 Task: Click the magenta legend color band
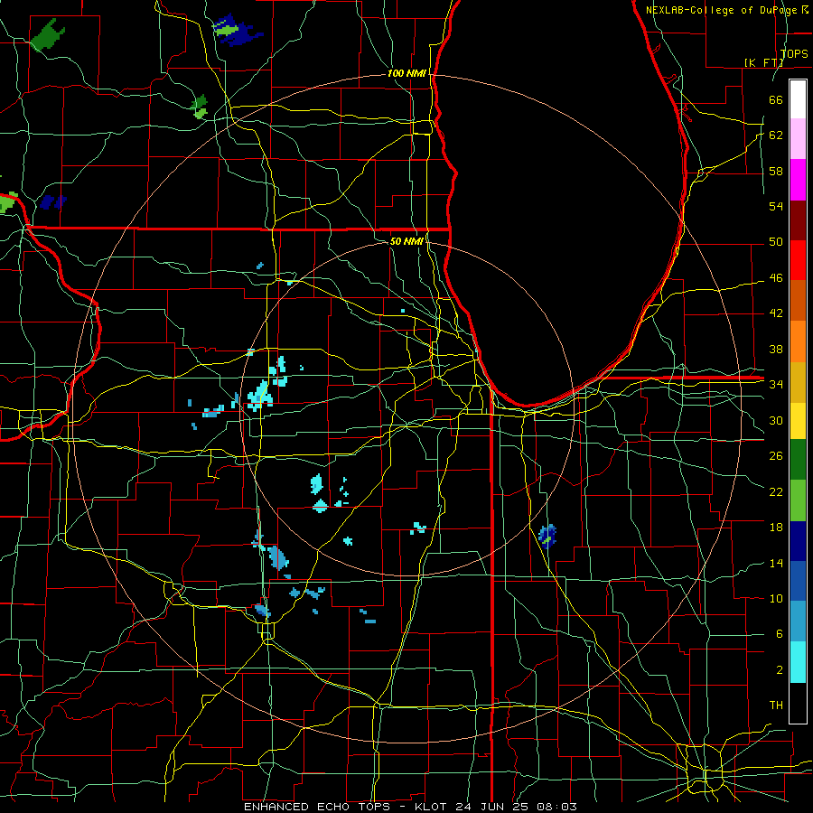798,180
